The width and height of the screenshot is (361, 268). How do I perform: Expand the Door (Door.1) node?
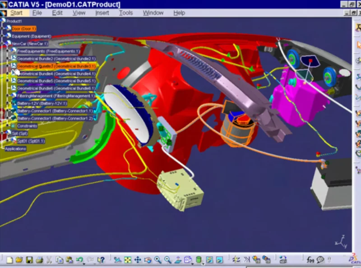pyautogui.click(x=2, y=28)
